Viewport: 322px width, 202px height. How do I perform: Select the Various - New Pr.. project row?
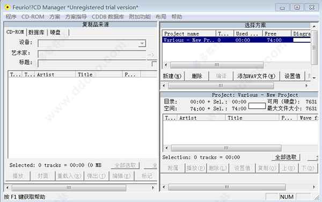coord(236,40)
